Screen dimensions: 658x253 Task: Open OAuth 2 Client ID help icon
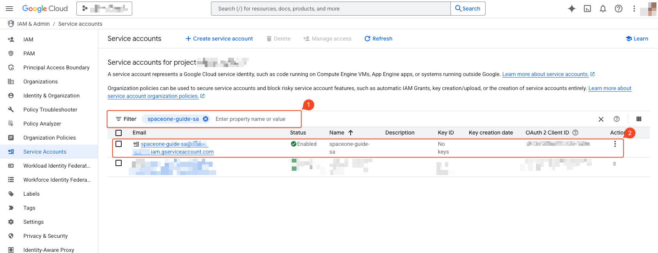(x=575, y=133)
